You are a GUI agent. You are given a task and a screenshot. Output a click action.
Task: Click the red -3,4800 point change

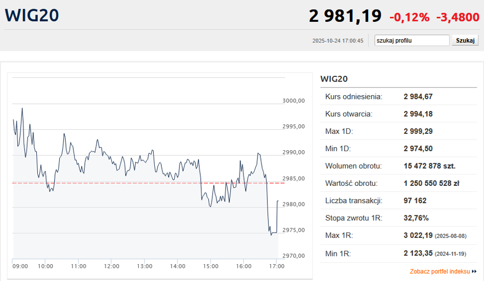[x=457, y=17]
